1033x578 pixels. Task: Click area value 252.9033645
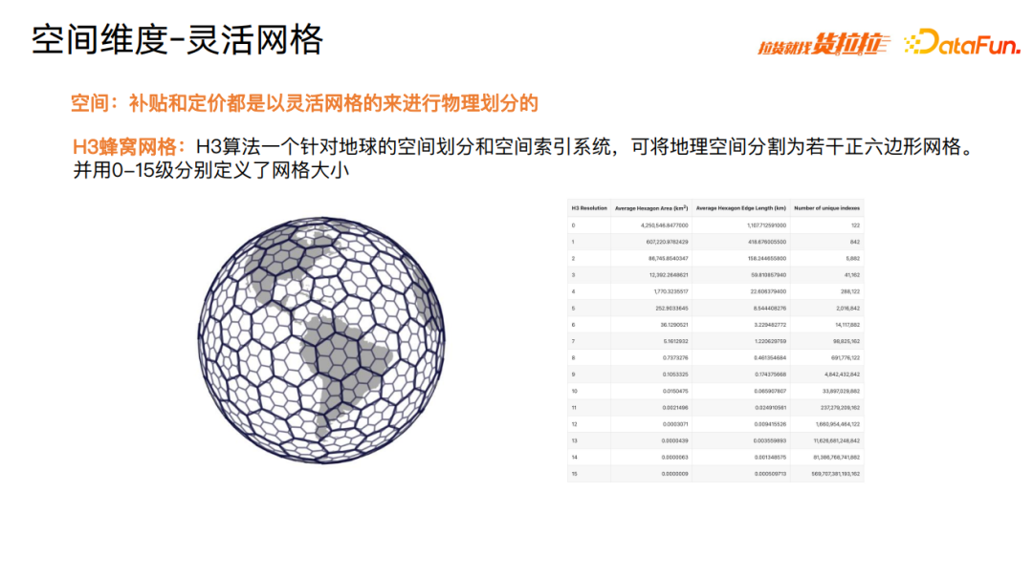pyautogui.click(x=671, y=308)
